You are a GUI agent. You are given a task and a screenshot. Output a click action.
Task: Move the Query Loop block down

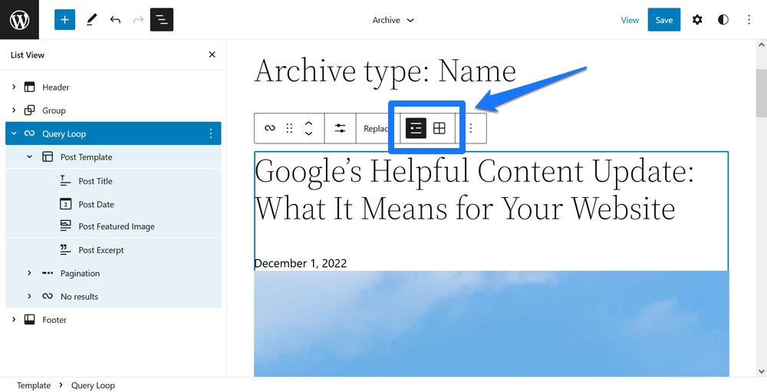308,133
